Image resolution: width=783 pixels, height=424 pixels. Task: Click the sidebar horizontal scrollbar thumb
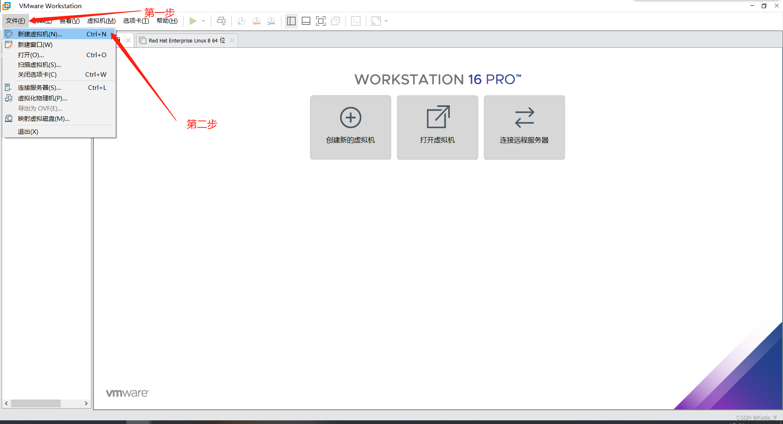[36, 403]
